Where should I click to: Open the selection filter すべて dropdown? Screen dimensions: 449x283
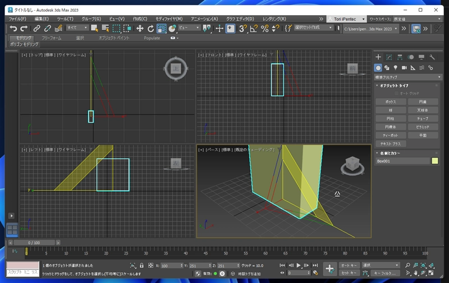click(x=77, y=27)
